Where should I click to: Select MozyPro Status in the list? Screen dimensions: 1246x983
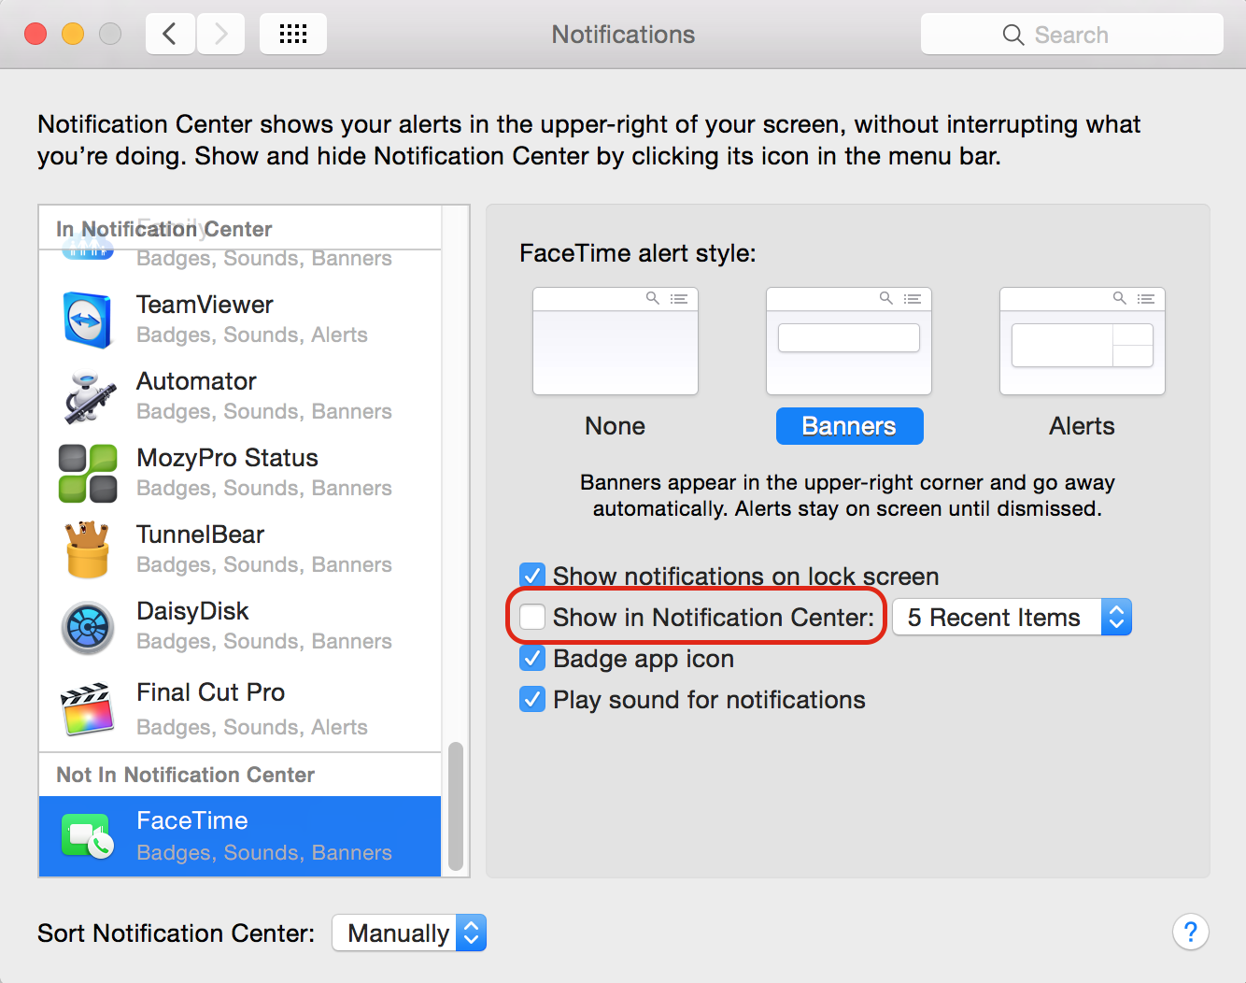coord(240,473)
